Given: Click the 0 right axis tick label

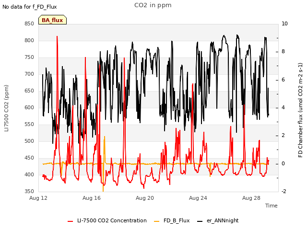Looking at the screenshot, I should coord(283,164).
